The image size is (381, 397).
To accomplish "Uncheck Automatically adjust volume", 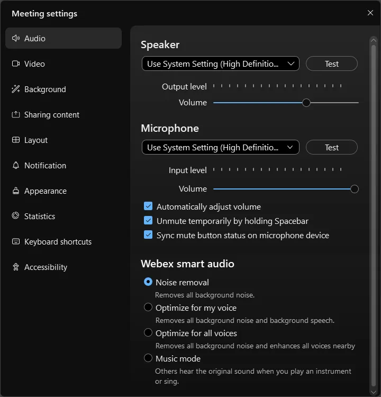I will [148, 206].
